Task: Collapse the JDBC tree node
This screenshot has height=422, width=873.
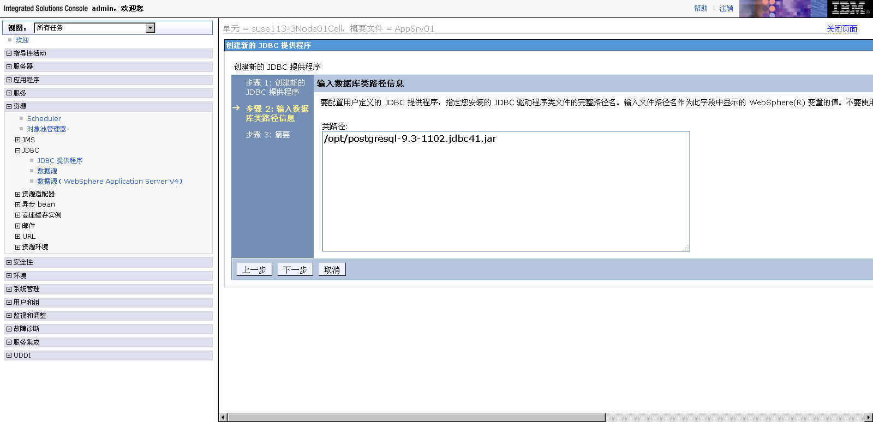Action: click(17, 150)
